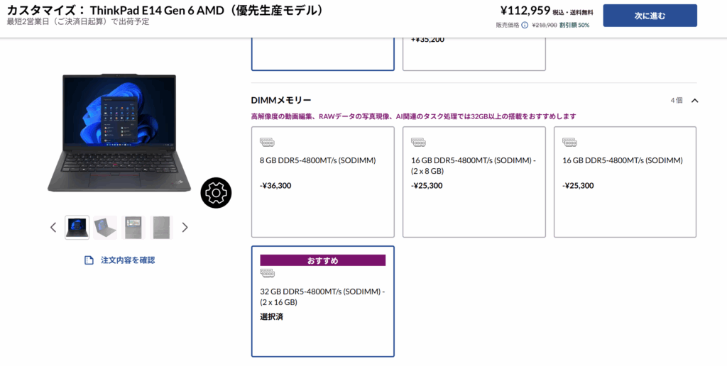Collapse the DIMMメモリー section chevron
This screenshot has width=727, height=366.
coord(694,101)
